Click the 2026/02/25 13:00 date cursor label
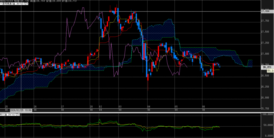 click(x=21, y=110)
